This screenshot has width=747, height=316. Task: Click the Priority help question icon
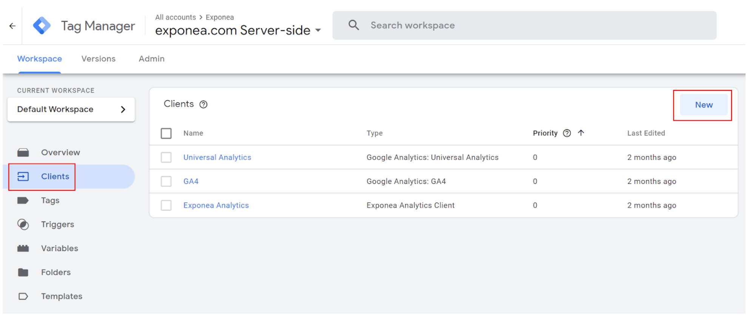click(x=567, y=133)
